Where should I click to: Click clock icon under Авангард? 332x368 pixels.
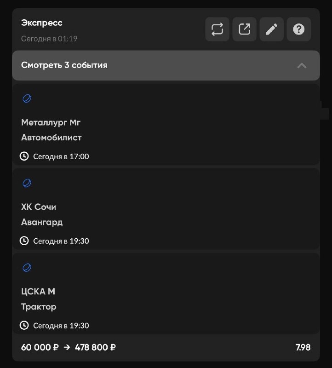point(24,241)
